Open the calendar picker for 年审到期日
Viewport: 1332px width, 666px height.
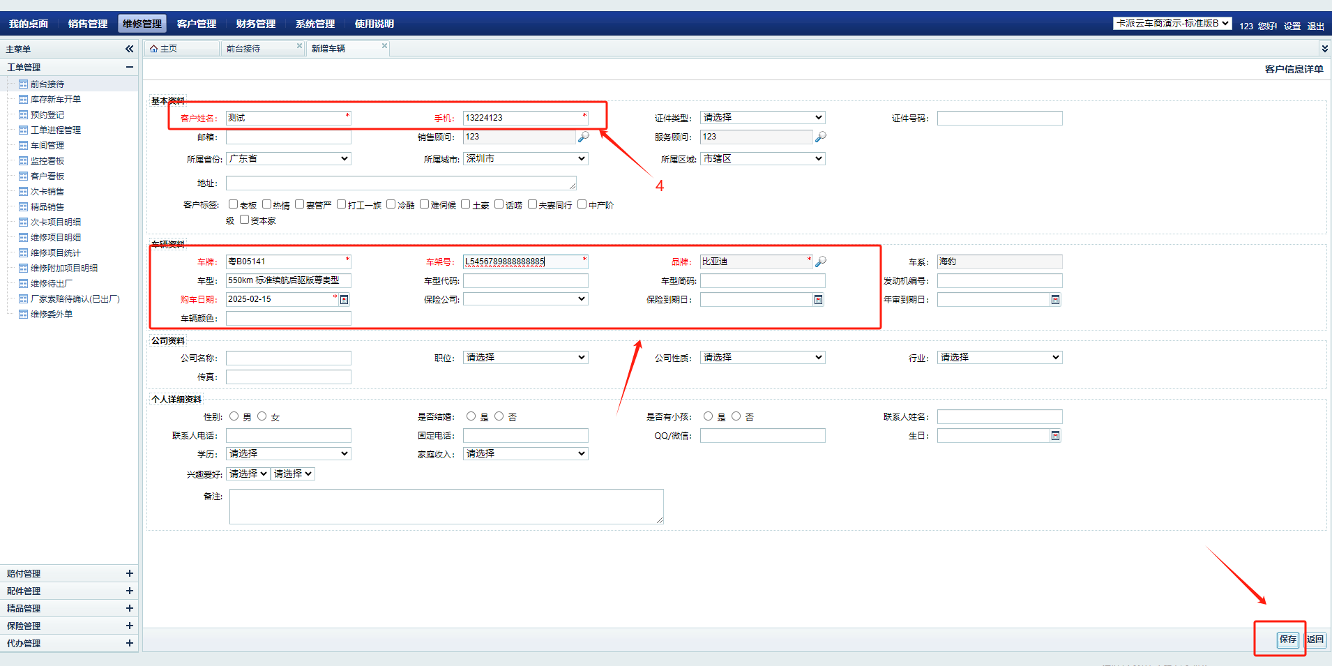1055,300
